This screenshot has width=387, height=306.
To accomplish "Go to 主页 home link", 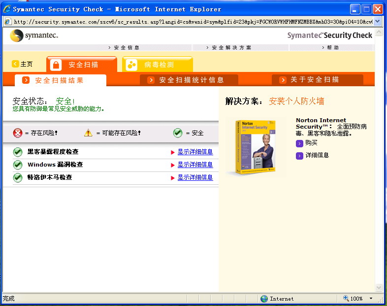I will (x=26, y=64).
